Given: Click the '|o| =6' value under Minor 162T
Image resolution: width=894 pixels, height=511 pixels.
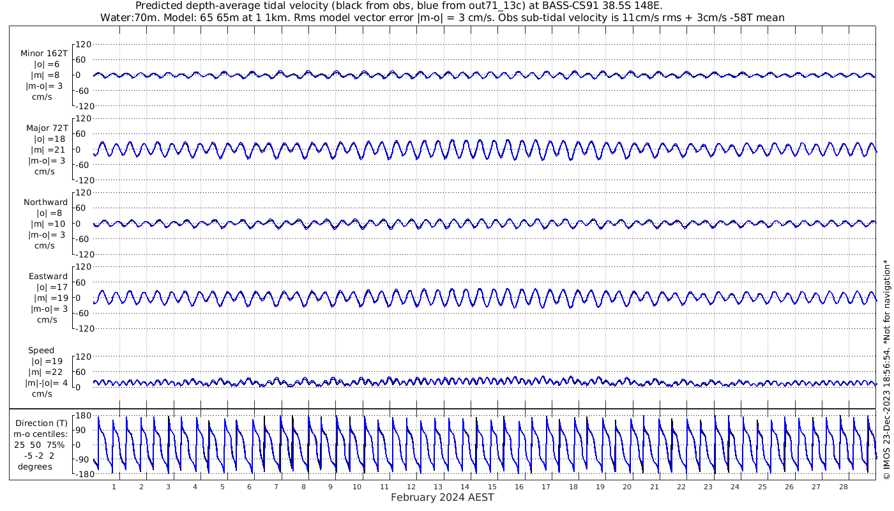Looking at the screenshot, I should [46, 65].
